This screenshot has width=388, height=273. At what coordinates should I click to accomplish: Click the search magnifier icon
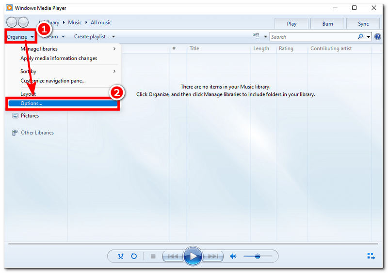(x=360, y=37)
